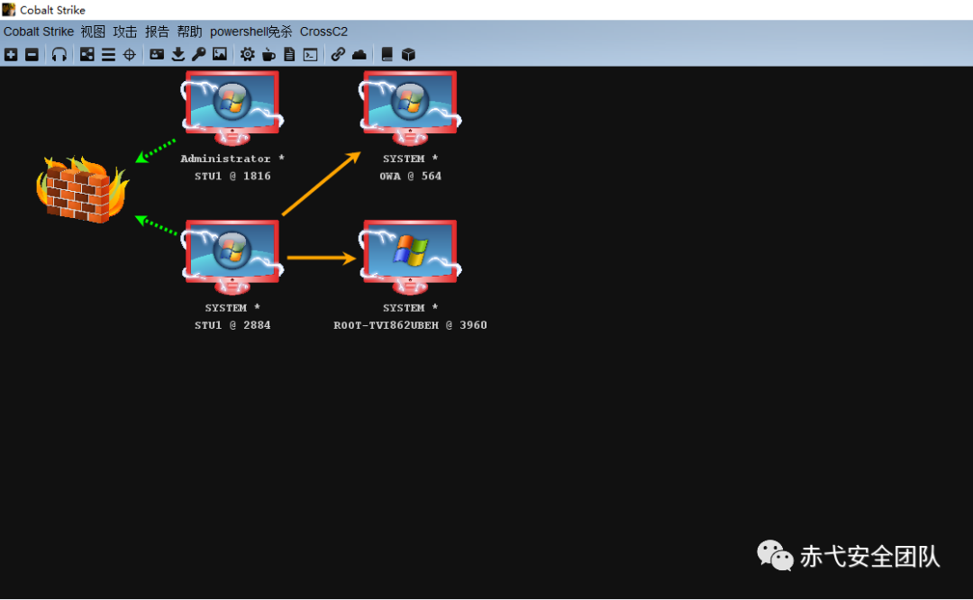Open the 视图 (View) menu
973x600 pixels.
(93, 32)
